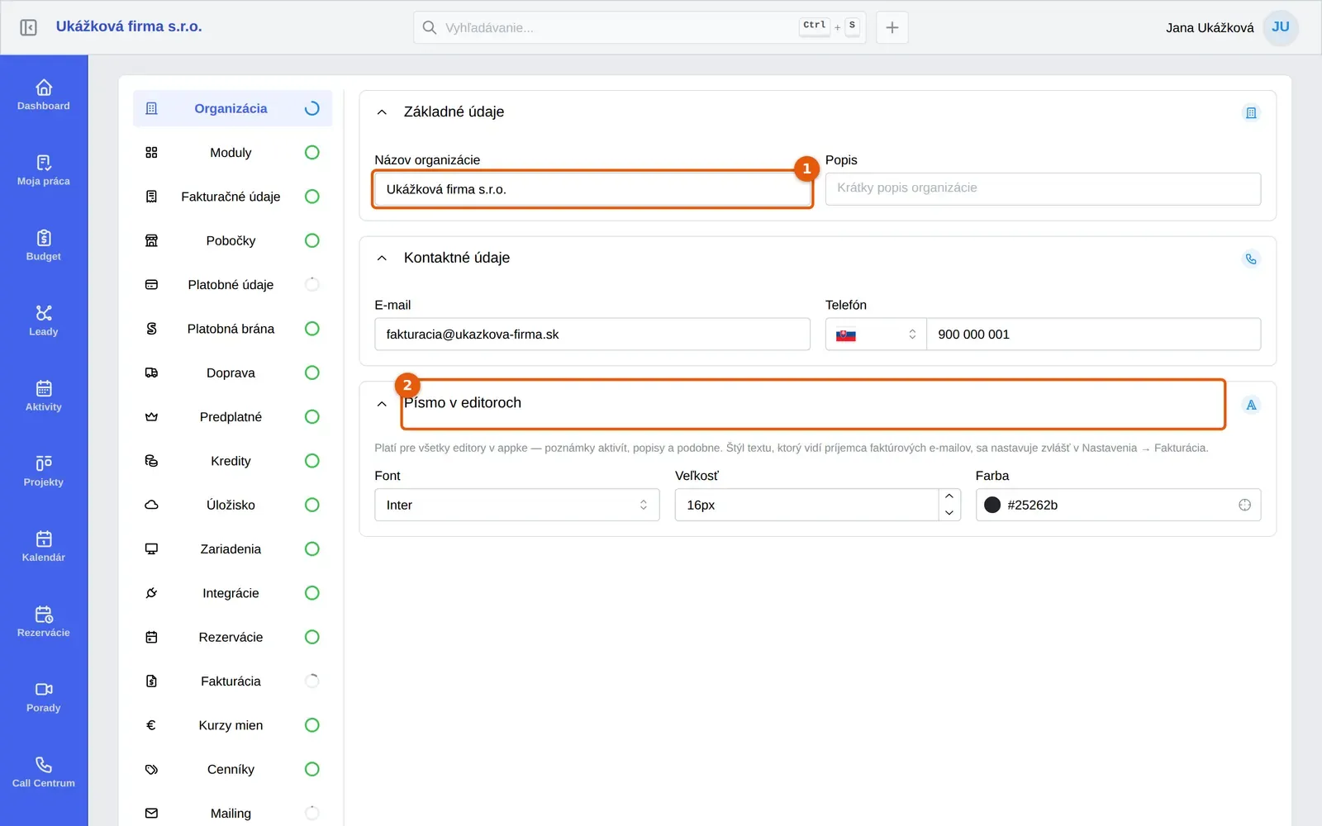Open Kalendár from sidebar
Viewport: 1322px width, 826px height.
click(x=44, y=546)
